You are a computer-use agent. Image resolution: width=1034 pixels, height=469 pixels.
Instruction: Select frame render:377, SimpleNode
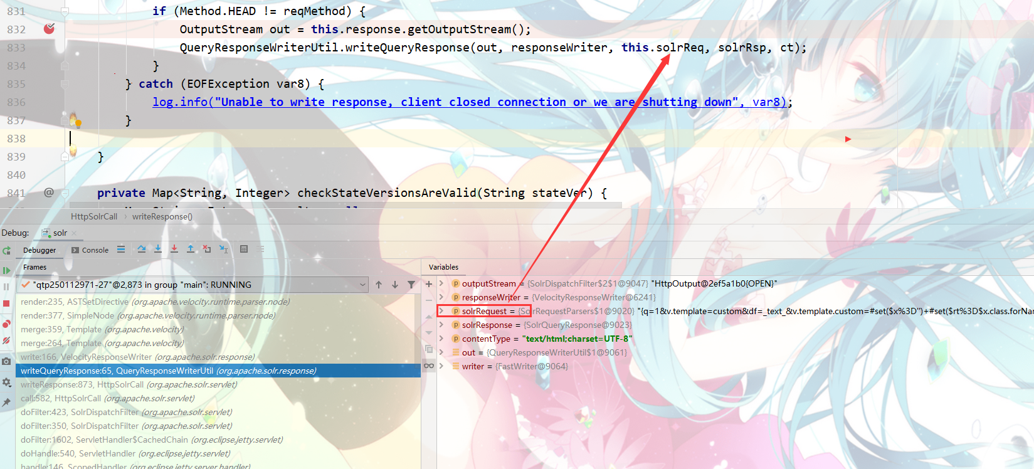[x=218, y=315]
